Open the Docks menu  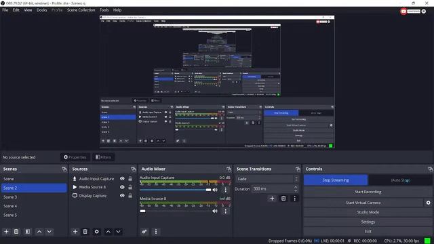pos(42,10)
